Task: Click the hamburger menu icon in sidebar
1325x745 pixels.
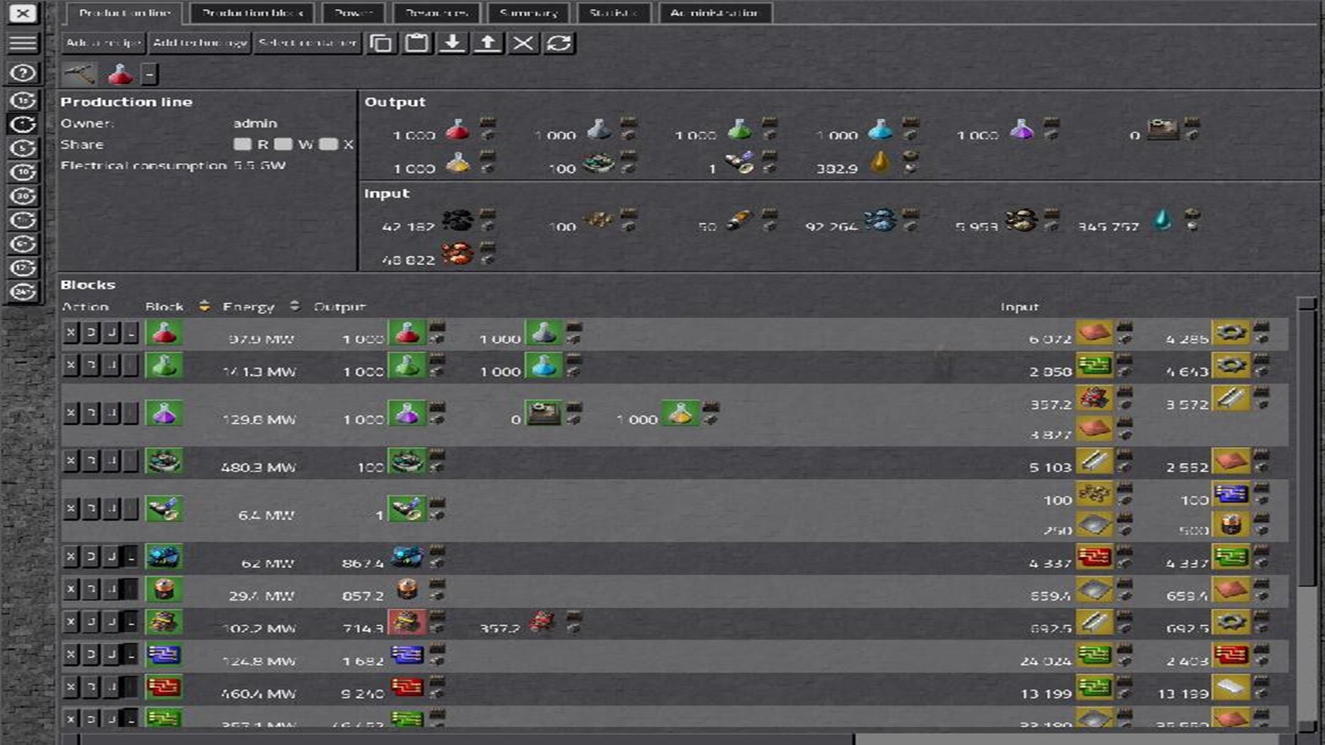Action: 23,43
